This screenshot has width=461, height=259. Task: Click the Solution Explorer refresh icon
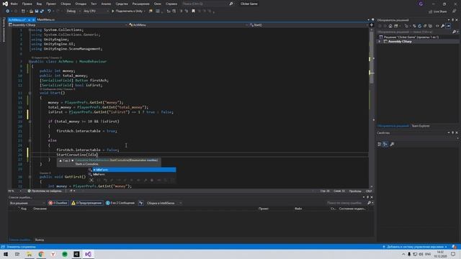[419, 26]
